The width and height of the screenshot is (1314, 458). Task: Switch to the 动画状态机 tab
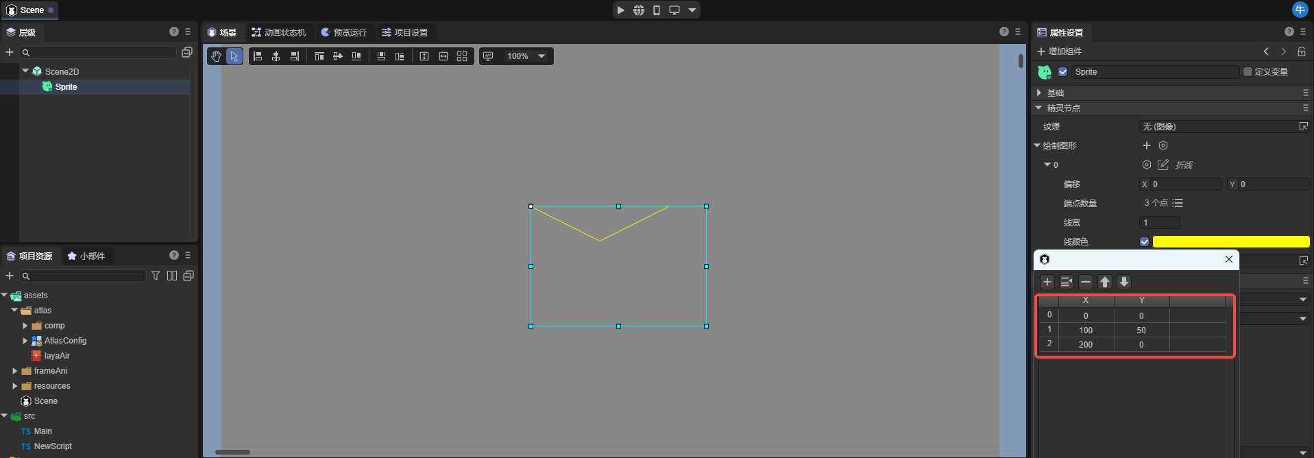tap(278, 32)
